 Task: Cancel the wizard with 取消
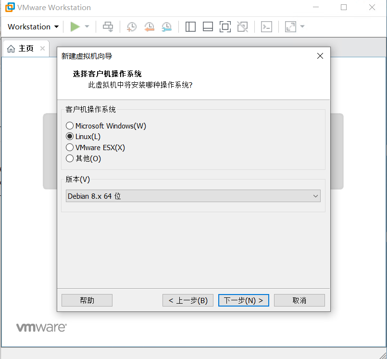click(300, 300)
